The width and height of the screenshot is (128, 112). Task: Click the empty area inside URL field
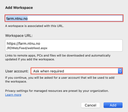[75, 18]
